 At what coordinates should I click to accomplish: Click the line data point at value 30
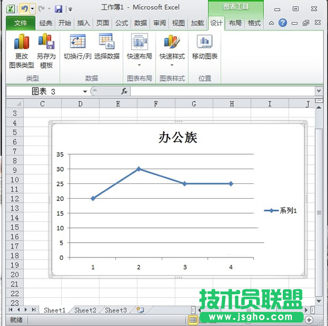click(x=139, y=169)
